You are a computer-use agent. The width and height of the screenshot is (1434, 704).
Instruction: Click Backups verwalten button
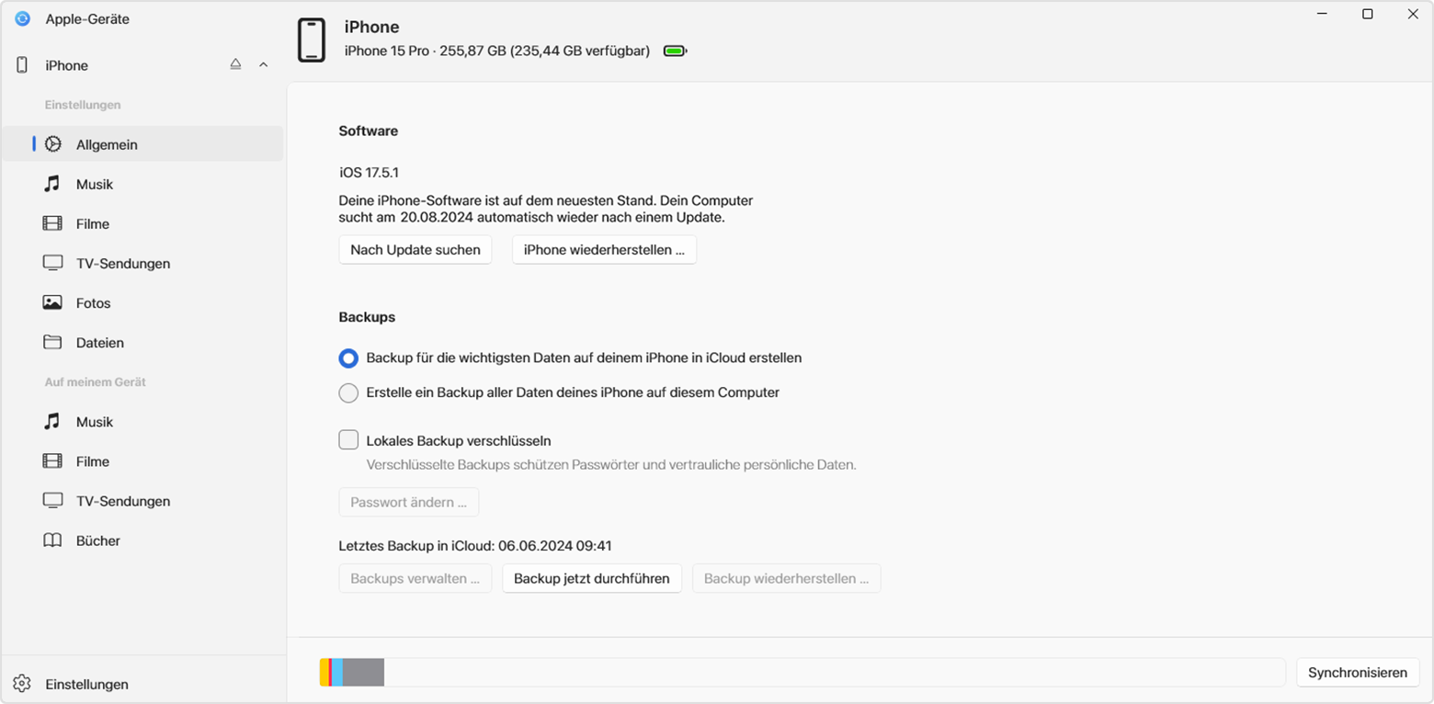pos(415,579)
